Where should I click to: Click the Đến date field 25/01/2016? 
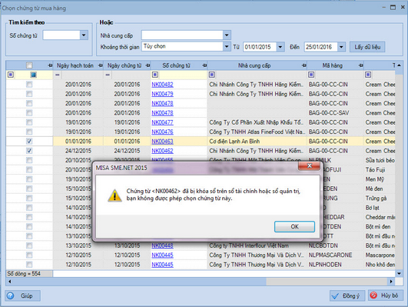pos(320,47)
